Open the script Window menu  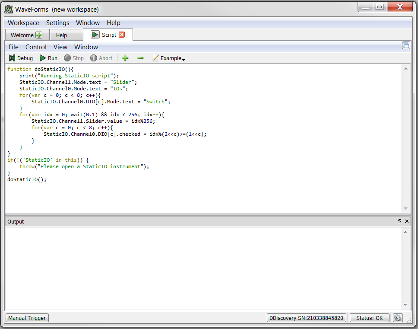pos(86,47)
